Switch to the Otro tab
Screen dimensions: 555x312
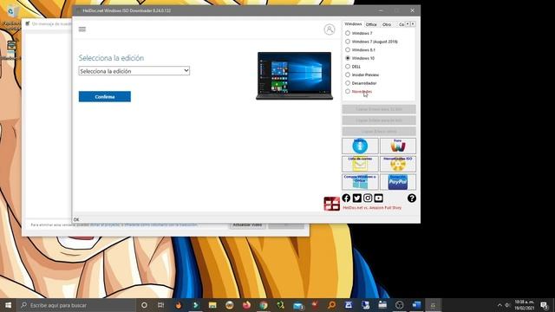(387, 24)
